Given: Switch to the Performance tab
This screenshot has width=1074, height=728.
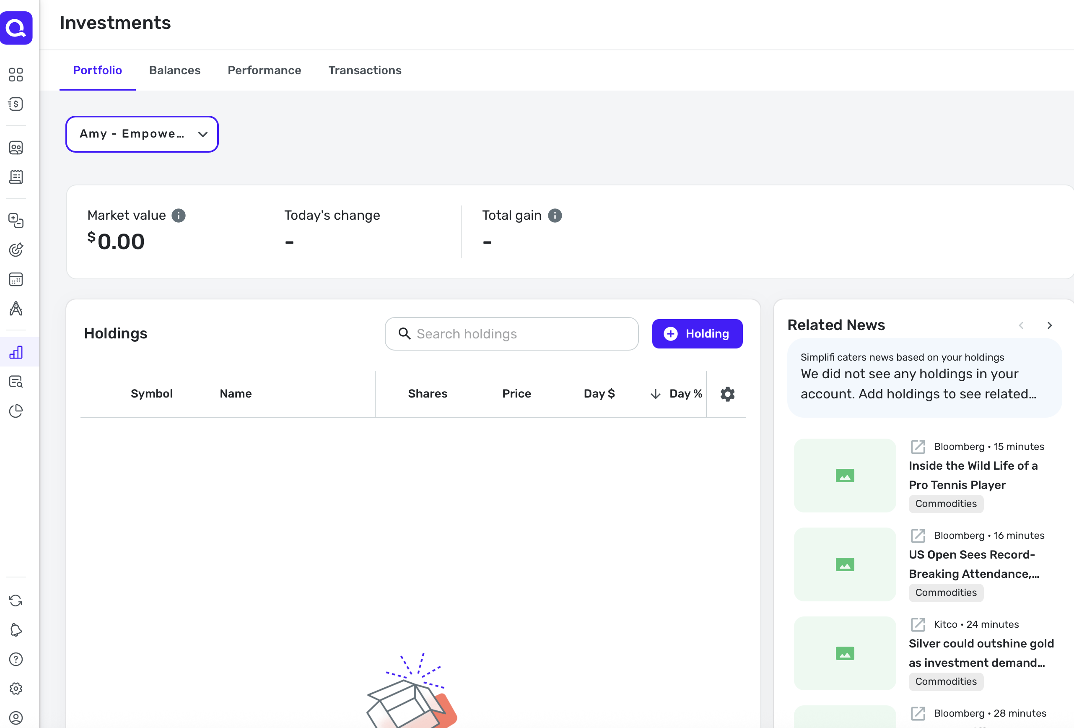Looking at the screenshot, I should (x=264, y=70).
